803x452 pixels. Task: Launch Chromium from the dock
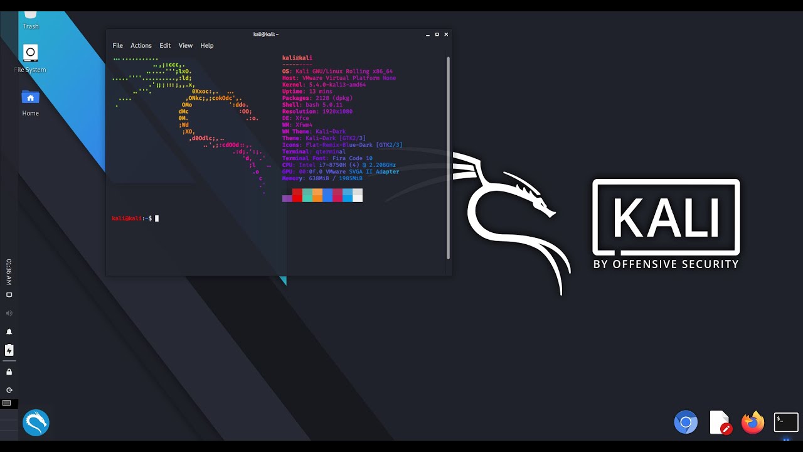click(686, 422)
